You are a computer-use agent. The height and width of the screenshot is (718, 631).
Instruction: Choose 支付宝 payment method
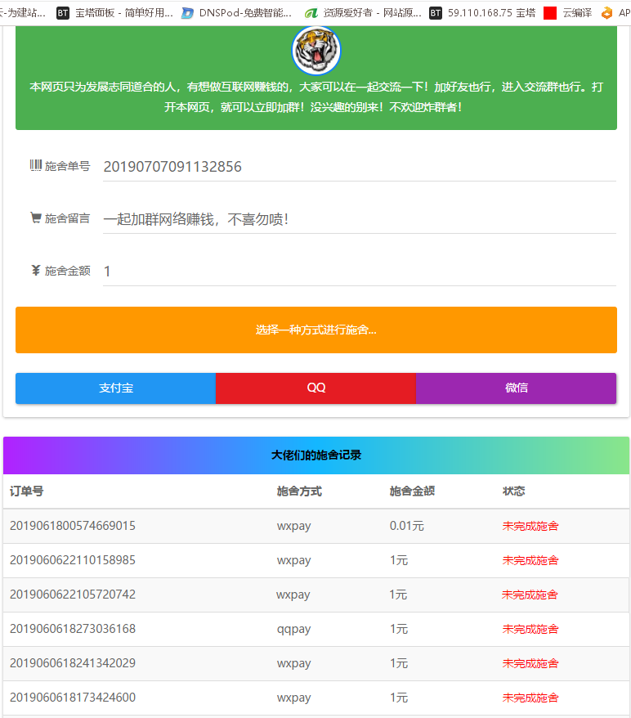pos(116,388)
